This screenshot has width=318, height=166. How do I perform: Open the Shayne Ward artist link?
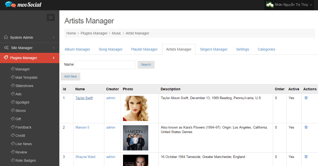(85, 157)
